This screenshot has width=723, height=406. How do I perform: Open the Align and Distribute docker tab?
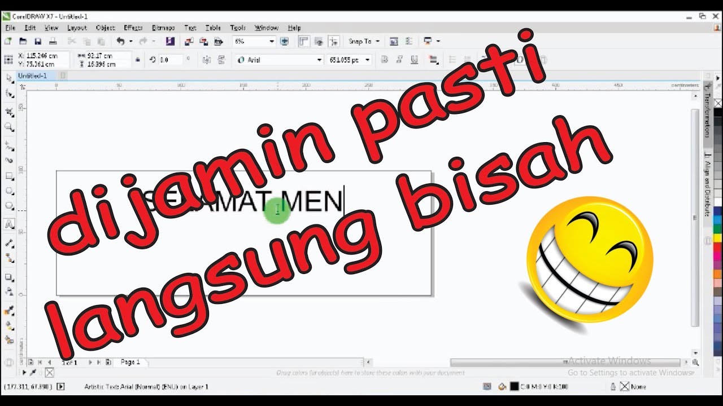[707, 183]
